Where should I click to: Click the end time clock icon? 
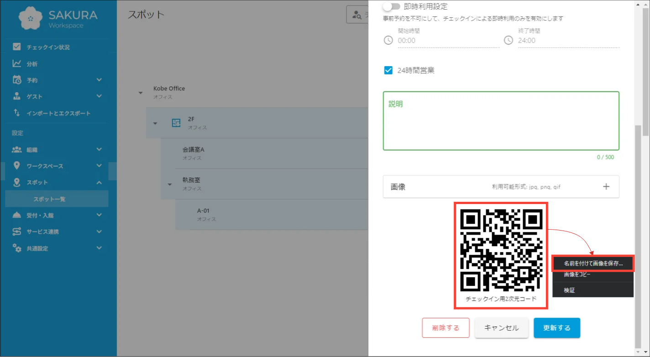pyautogui.click(x=508, y=40)
